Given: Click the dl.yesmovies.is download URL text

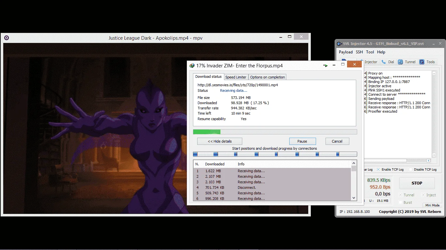Looking at the screenshot, I should click(x=238, y=85).
